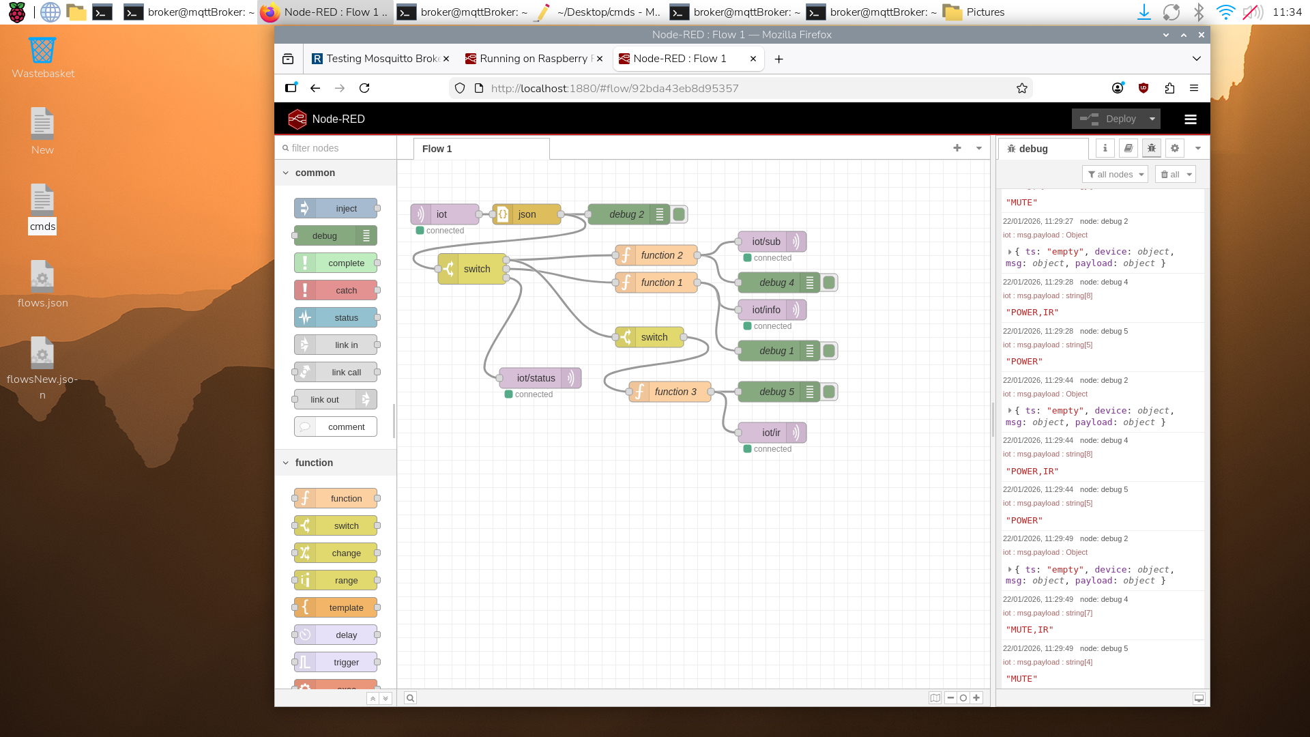Select the function 3 node

(x=670, y=392)
